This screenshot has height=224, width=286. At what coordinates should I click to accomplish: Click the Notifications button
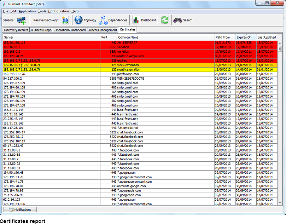[x=20, y=209]
